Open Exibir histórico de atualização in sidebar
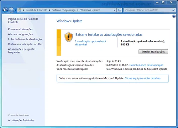178x128 pixels. 25,39
